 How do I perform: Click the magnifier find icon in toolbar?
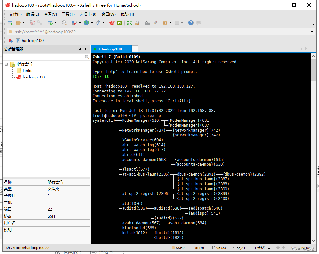(x=64, y=23)
